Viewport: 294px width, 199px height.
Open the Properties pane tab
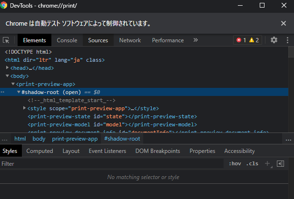pos(202,151)
